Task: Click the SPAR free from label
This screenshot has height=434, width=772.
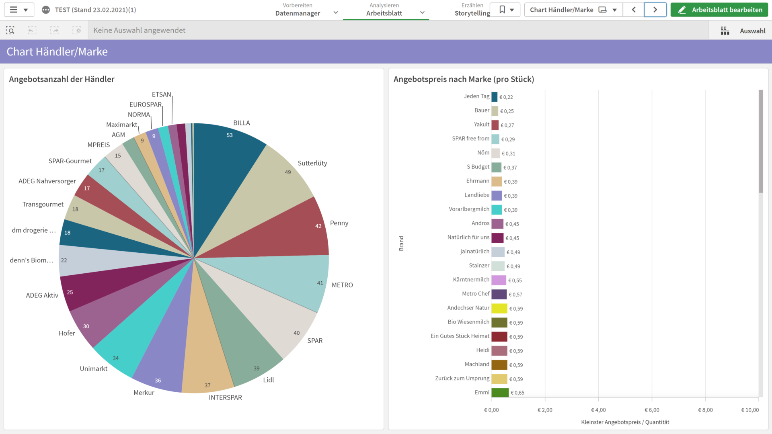Action: pos(470,138)
